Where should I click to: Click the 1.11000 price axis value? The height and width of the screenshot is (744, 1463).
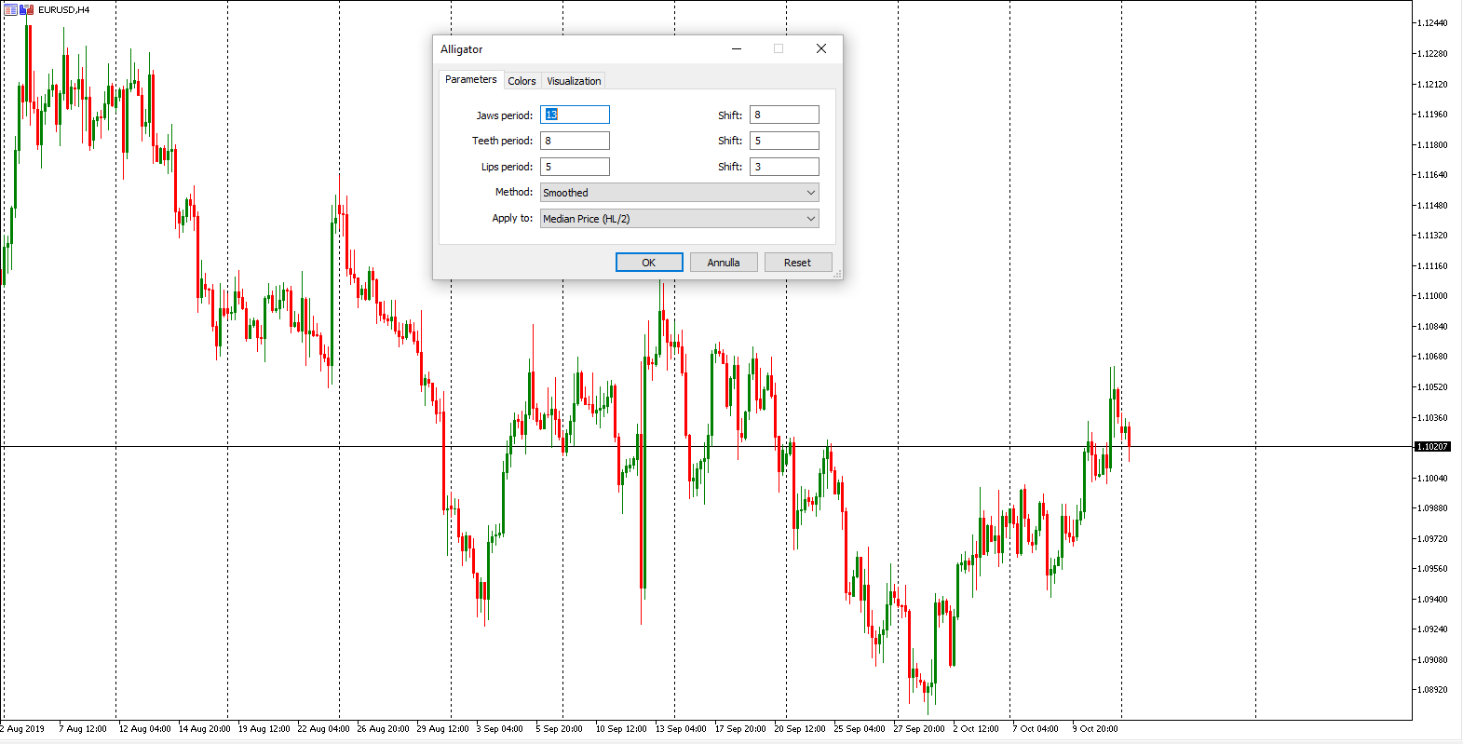click(1432, 296)
